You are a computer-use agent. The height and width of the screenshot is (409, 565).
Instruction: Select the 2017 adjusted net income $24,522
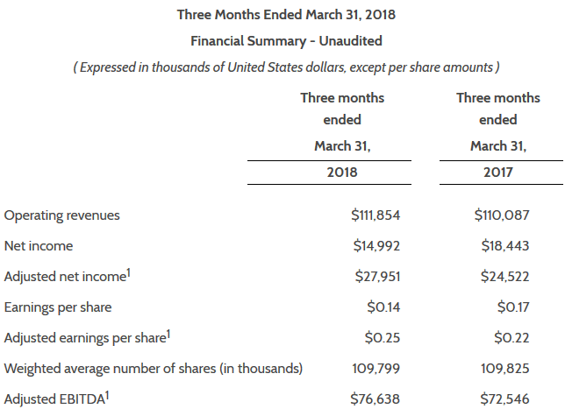pos(506,277)
